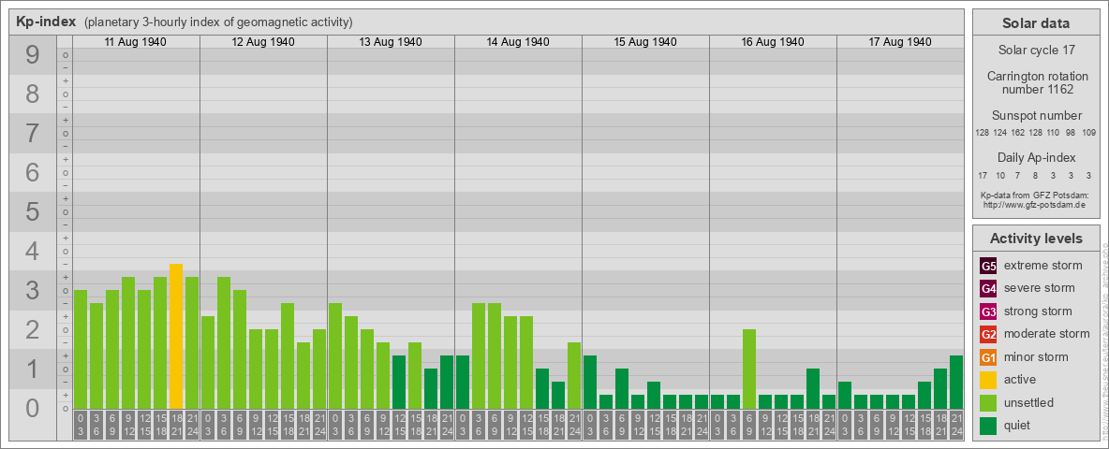
Task: Click the 6-9 time label under 14 Aug
Action: tap(495, 426)
